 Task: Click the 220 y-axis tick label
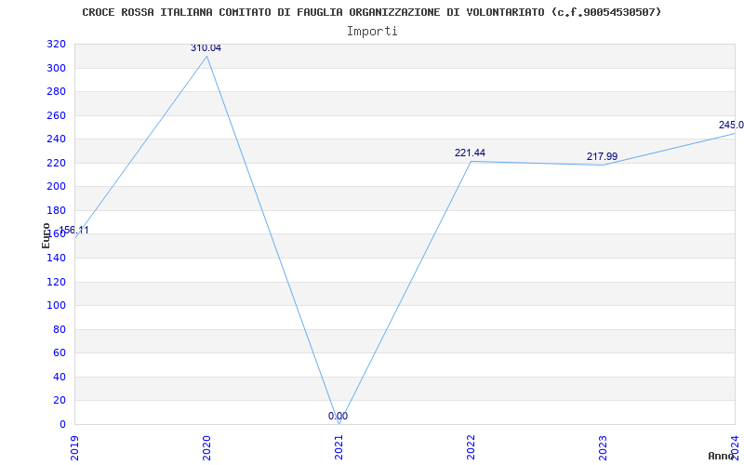pyautogui.click(x=56, y=164)
